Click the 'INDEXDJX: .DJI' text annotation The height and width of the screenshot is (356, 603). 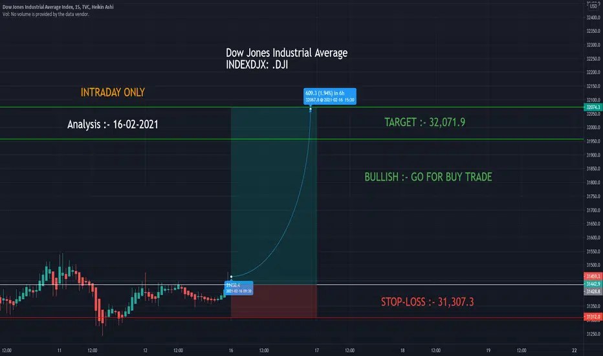point(257,65)
